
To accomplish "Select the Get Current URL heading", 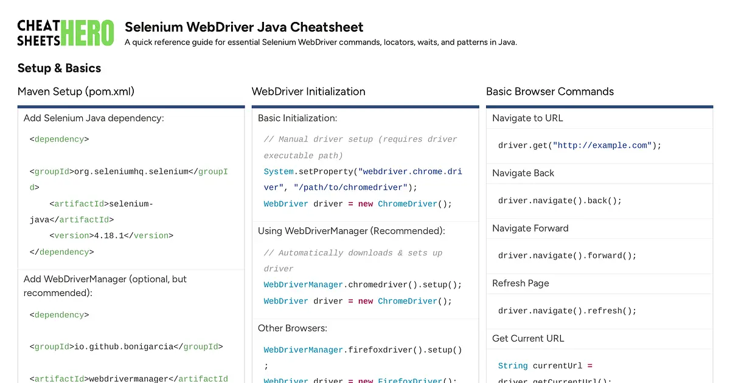I will pyautogui.click(x=528, y=339).
